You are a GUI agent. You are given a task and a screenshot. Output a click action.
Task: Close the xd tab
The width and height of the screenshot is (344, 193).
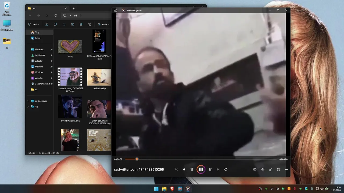pos(66,8)
